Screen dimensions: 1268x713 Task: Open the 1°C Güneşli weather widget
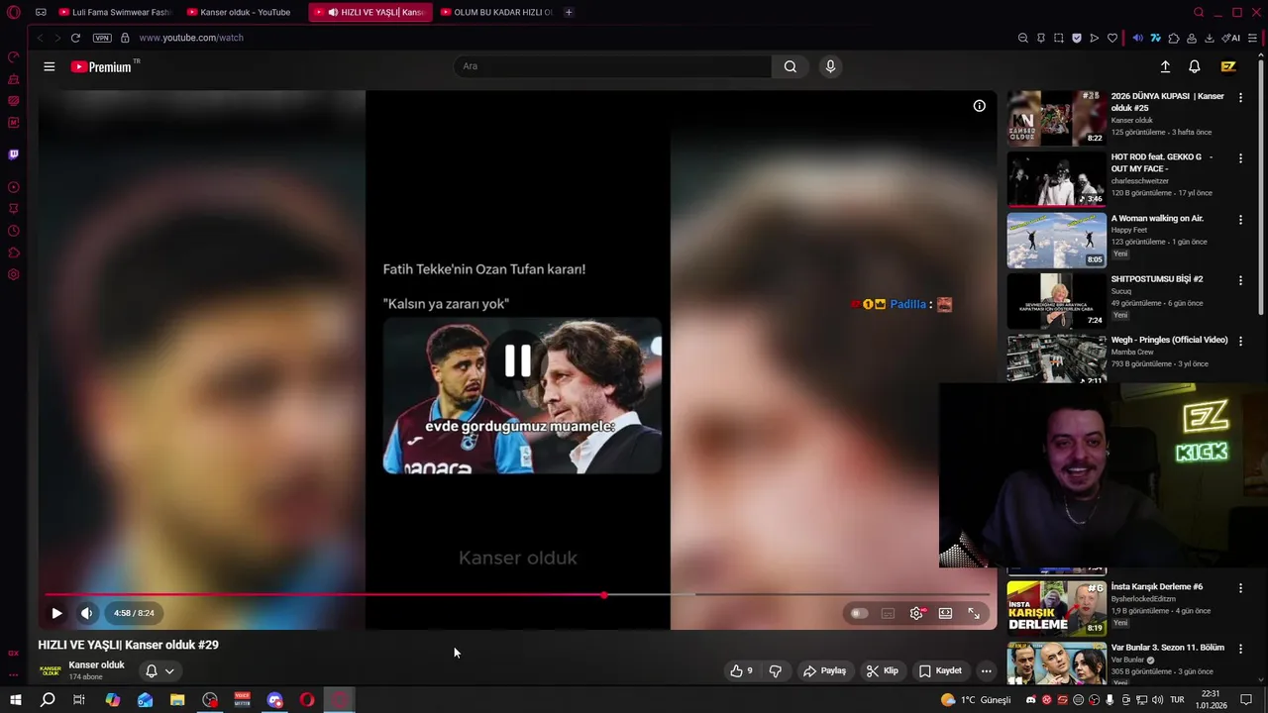click(x=976, y=700)
